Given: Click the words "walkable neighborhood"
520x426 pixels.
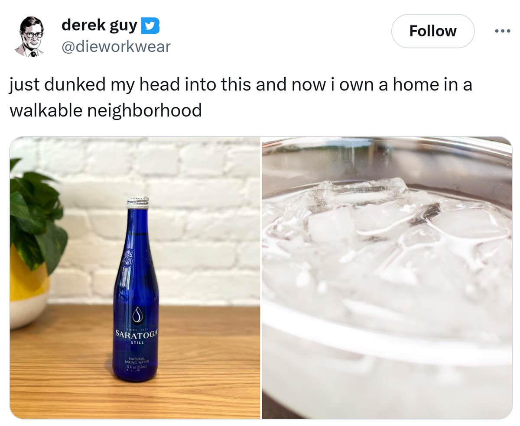Looking at the screenshot, I should pos(105,110).
